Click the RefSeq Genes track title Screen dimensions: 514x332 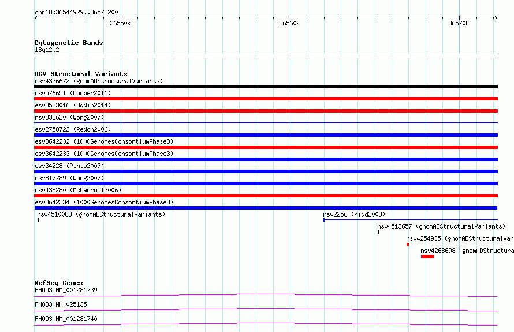(x=58, y=283)
